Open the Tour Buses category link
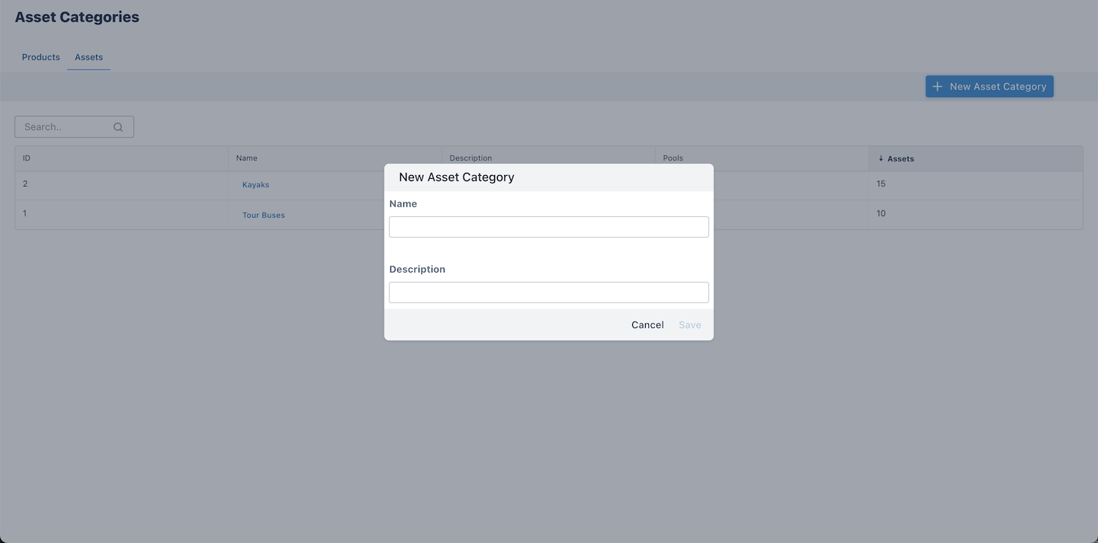 pyautogui.click(x=264, y=216)
